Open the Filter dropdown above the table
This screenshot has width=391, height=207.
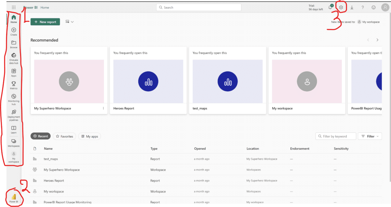(x=370, y=136)
